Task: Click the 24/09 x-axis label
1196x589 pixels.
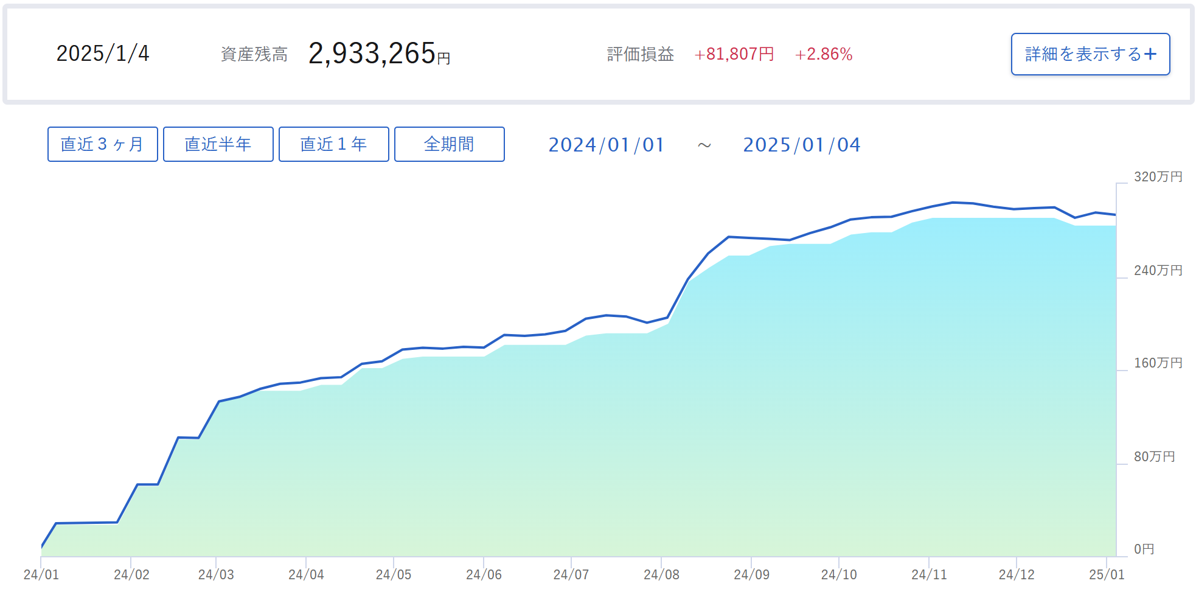Action: tap(751, 574)
